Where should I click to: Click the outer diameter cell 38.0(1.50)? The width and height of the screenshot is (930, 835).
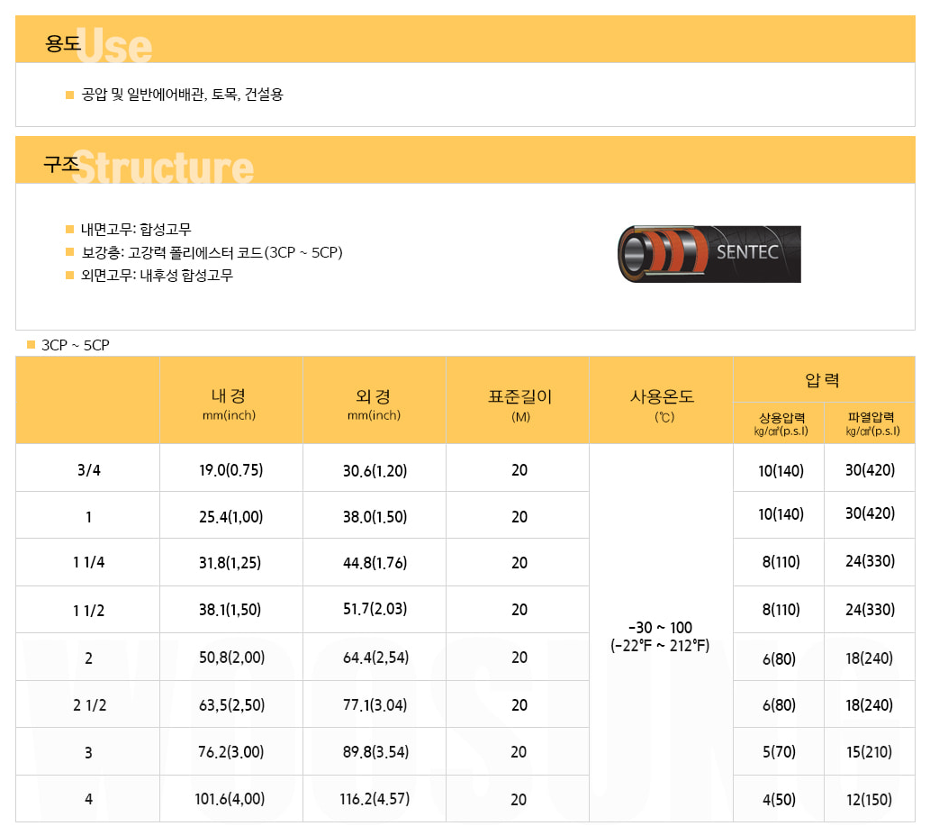tap(375, 516)
